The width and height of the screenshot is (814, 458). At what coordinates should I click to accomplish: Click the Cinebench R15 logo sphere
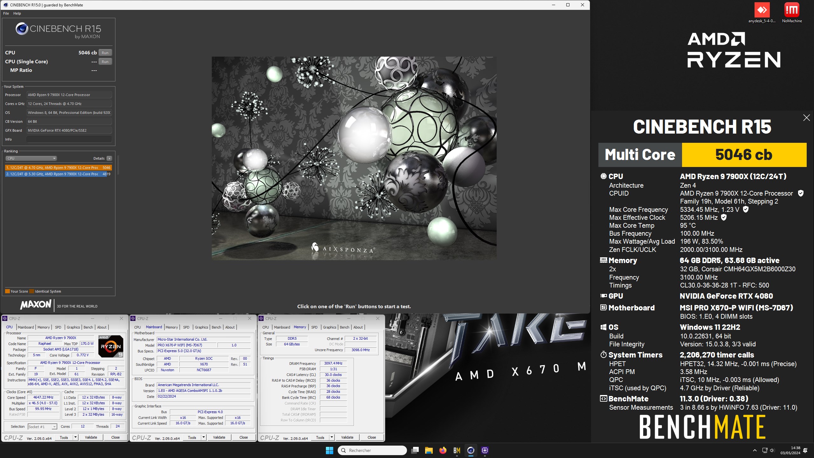pyautogui.click(x=22, y=29)
